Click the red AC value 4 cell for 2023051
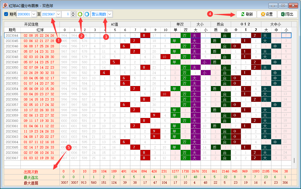 pos(104,73)
